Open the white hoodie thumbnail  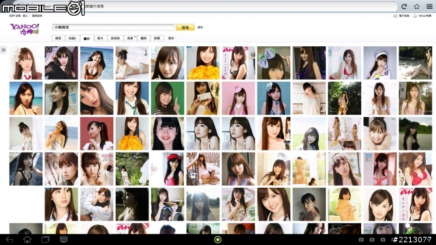97,204
